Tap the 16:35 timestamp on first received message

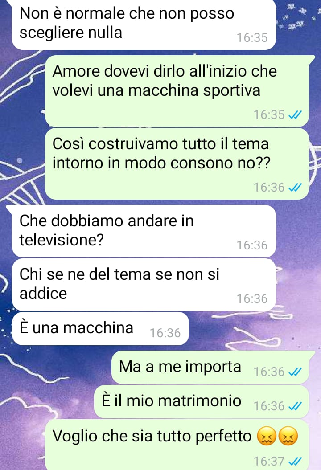point(252,38)
